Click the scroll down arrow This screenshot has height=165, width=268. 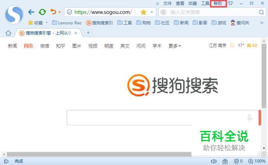click(264, 148)
